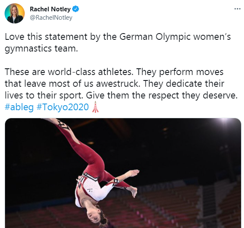Screen dimensions: 244x228
Task: Click the Tokyo Tower emoji icon
Action: pos(95,107)
